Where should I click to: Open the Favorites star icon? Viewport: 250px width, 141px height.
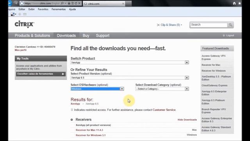(x=239, y=4)
